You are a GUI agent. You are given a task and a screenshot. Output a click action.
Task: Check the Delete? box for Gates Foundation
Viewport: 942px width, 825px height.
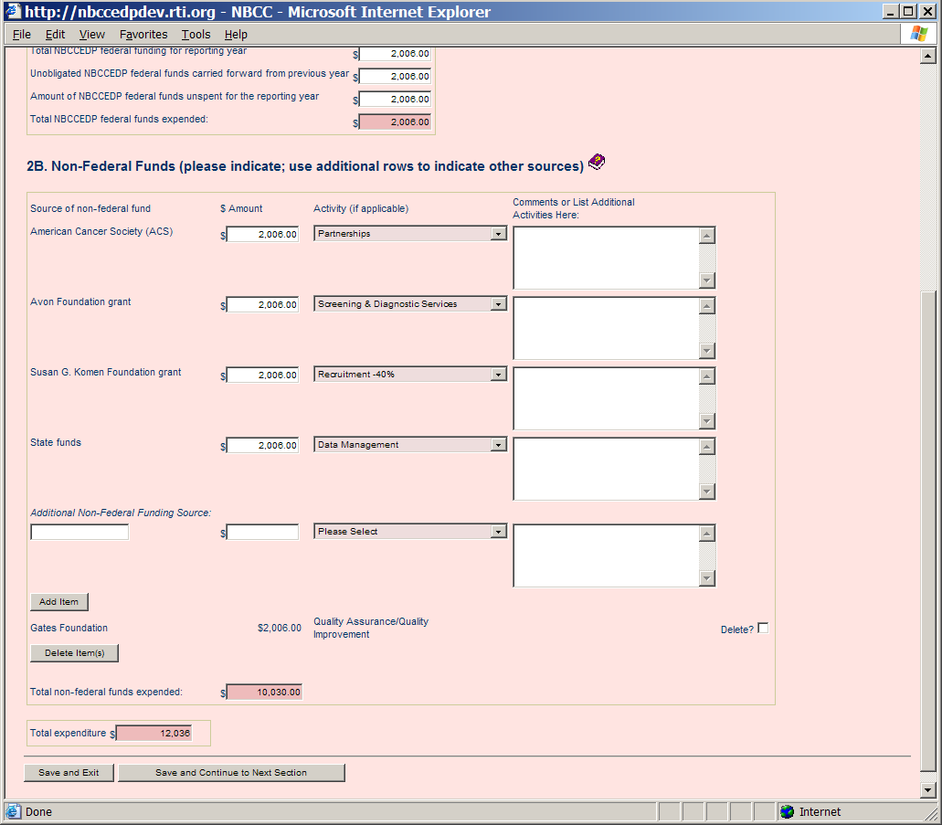pyautogui.click(x=763, y=628)
